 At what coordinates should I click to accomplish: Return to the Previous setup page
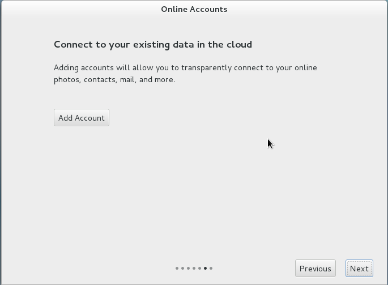coord(315,269)
